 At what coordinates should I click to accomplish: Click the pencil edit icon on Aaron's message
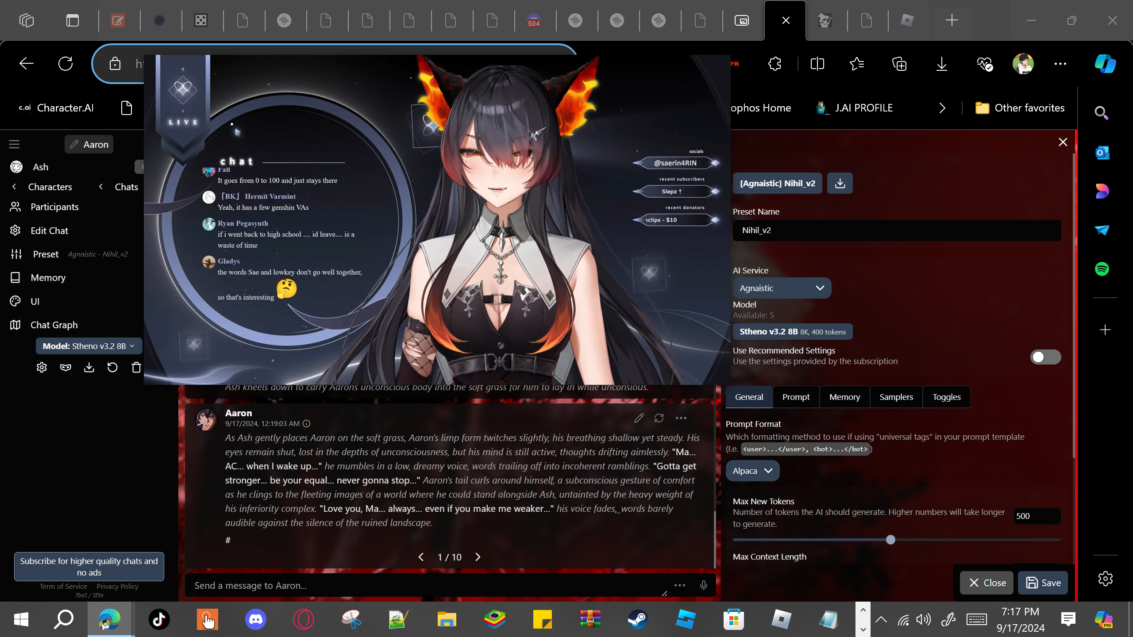click(x=639, y=418)
